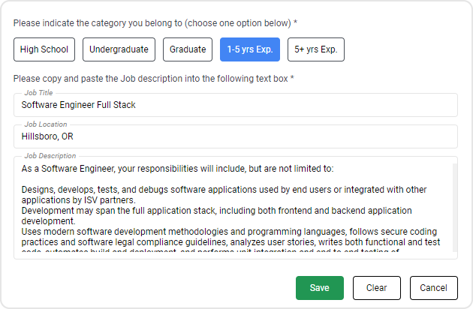Screen dimensions: 473x309
Task: Select 5+ yrs Exp. category
Action: tap(315, 49)
